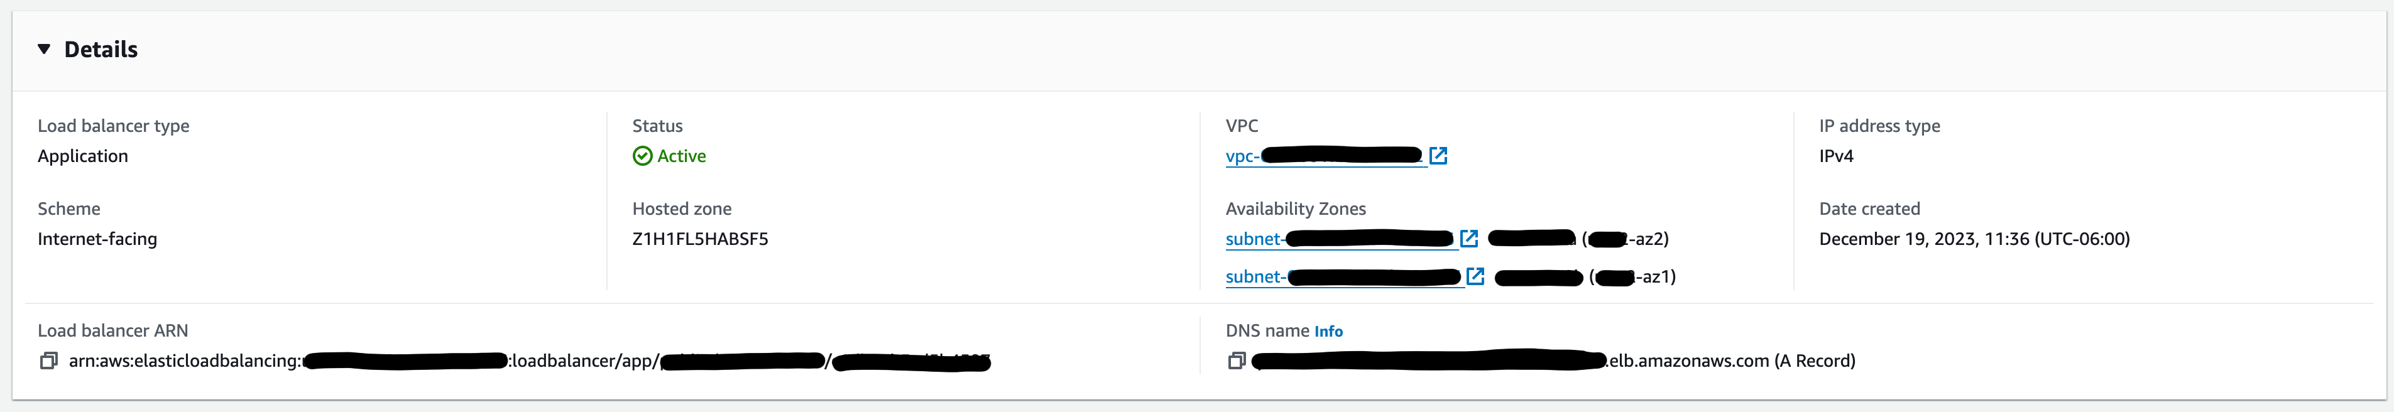Open the first subnet link under Availability Zones
The height and width of the screenshot is (412, 2394).
[1338, 239]
